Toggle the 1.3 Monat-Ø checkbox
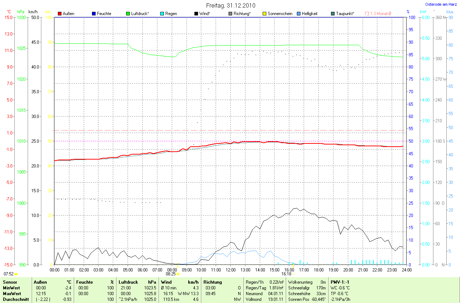The width and height of the screenshot is (460, 303). pos(367,14)
